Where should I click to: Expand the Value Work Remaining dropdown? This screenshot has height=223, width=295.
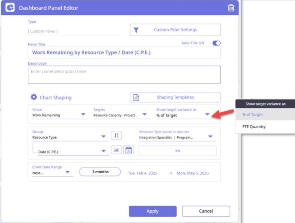click(x=83, y=114)
